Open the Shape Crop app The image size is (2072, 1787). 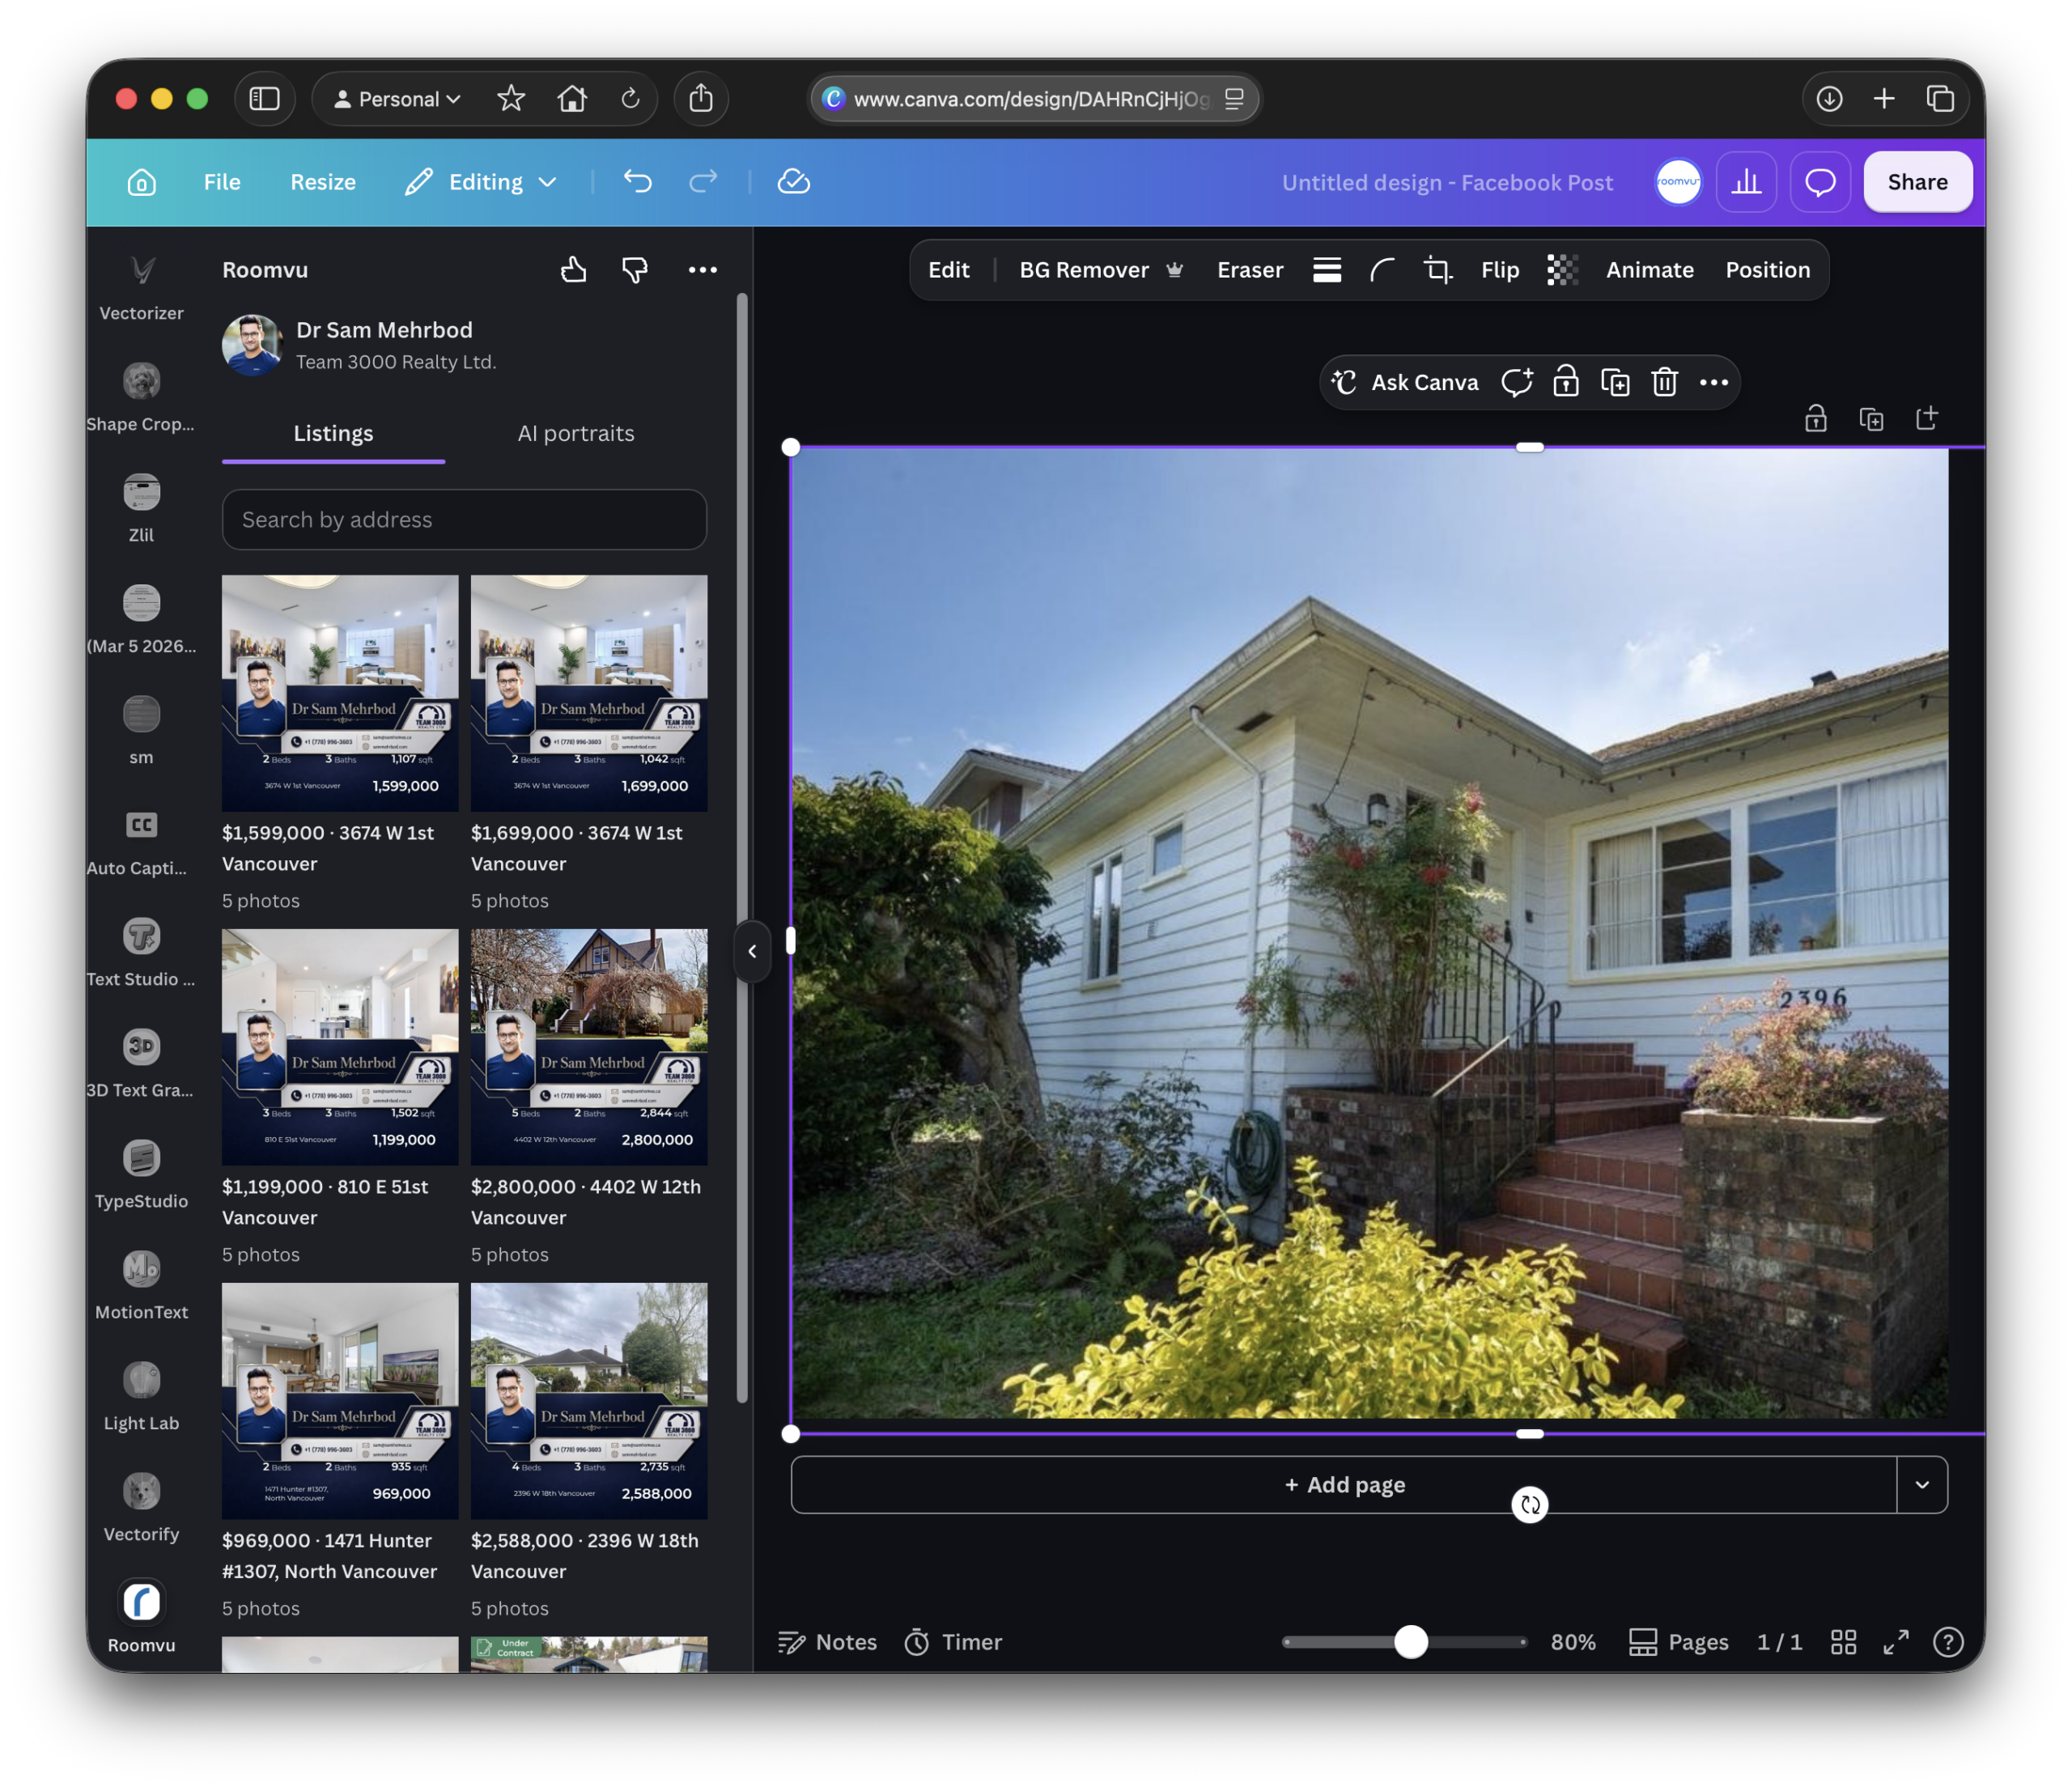(x=141, y=396)
